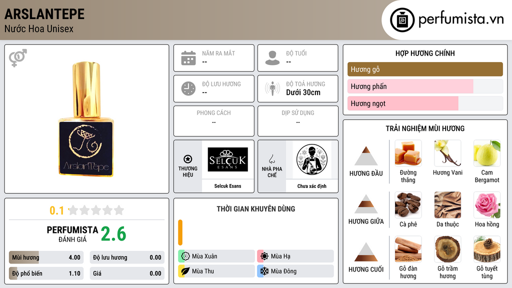Click the Dịp sử dụng panel

pyautogui.click(x=298, y=121)
